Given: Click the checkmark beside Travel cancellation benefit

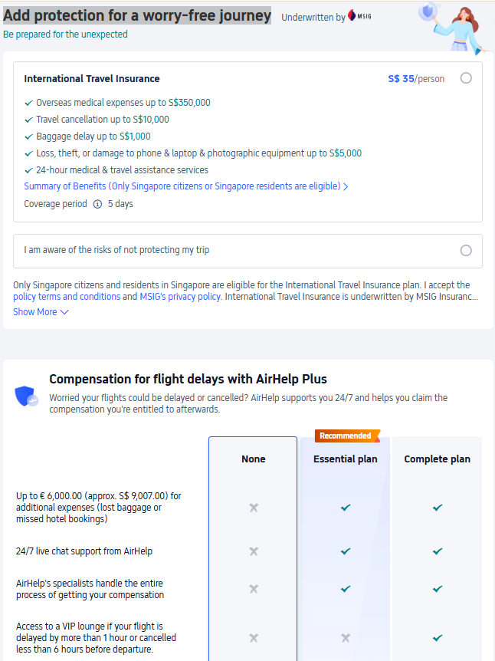Looking at the screenshot, I should (x=29, y=118).
